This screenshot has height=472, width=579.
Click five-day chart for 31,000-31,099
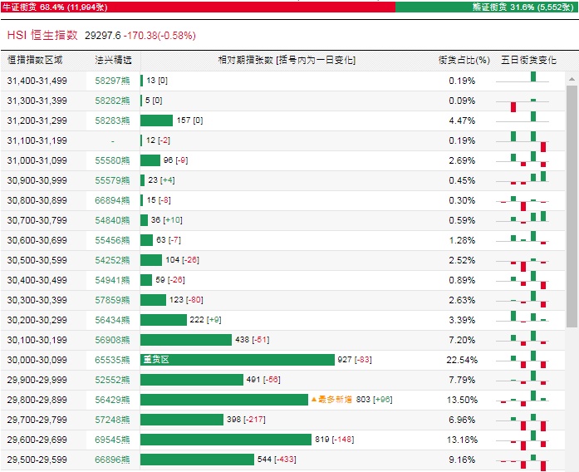coord(523,160)
